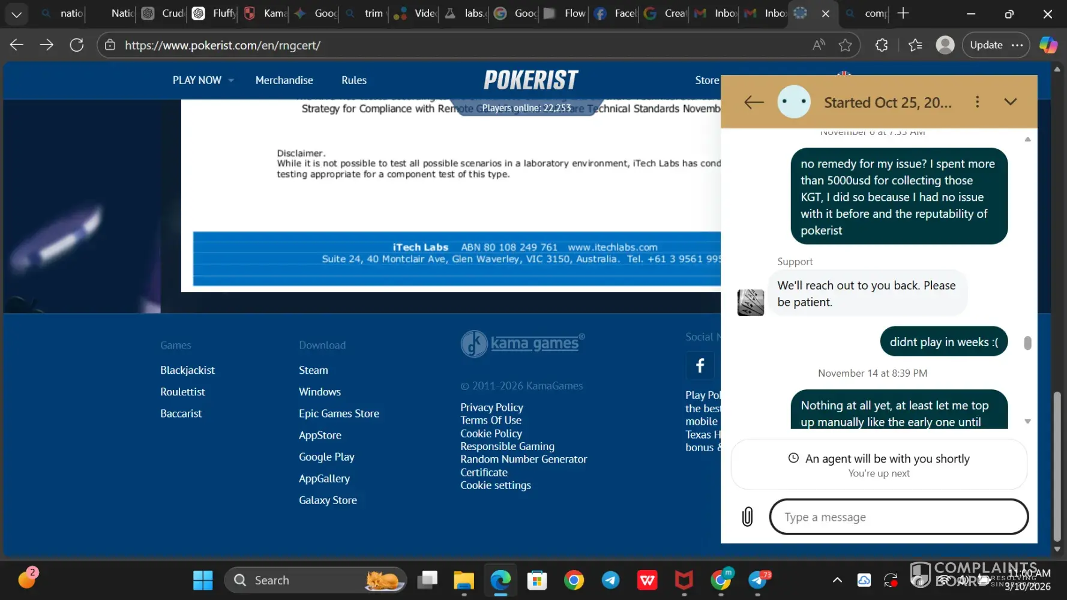Open the chat's three-dot options menu
1067x600 pixels.
coord(977,102)
